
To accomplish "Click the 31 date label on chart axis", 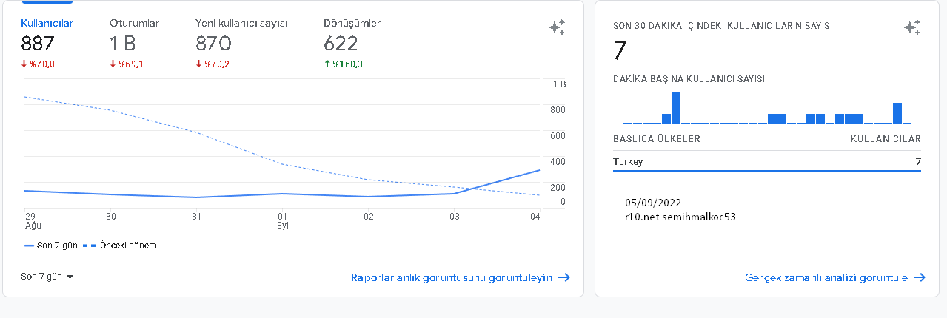I will (196, 216).
